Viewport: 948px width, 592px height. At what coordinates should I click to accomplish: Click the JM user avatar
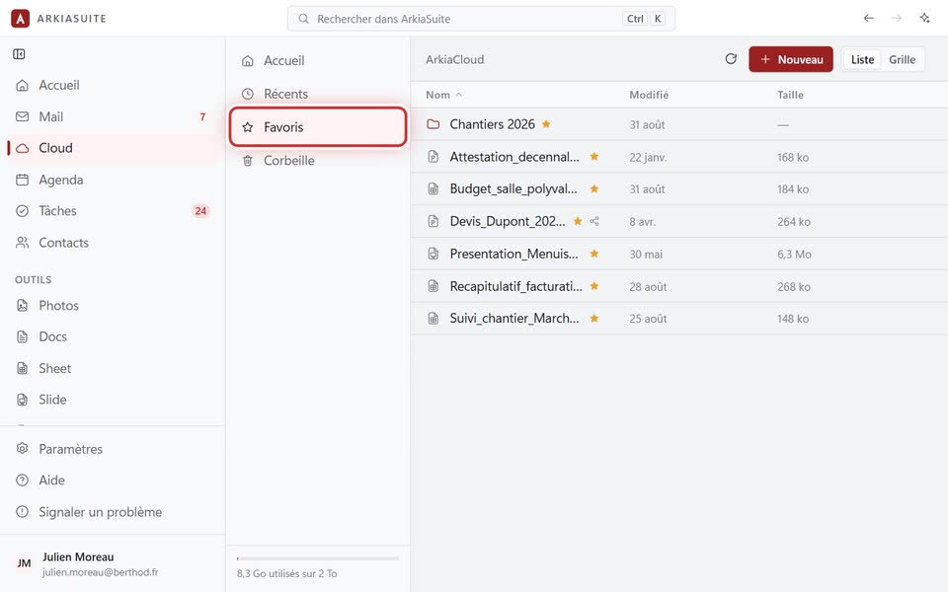(24, 563)
